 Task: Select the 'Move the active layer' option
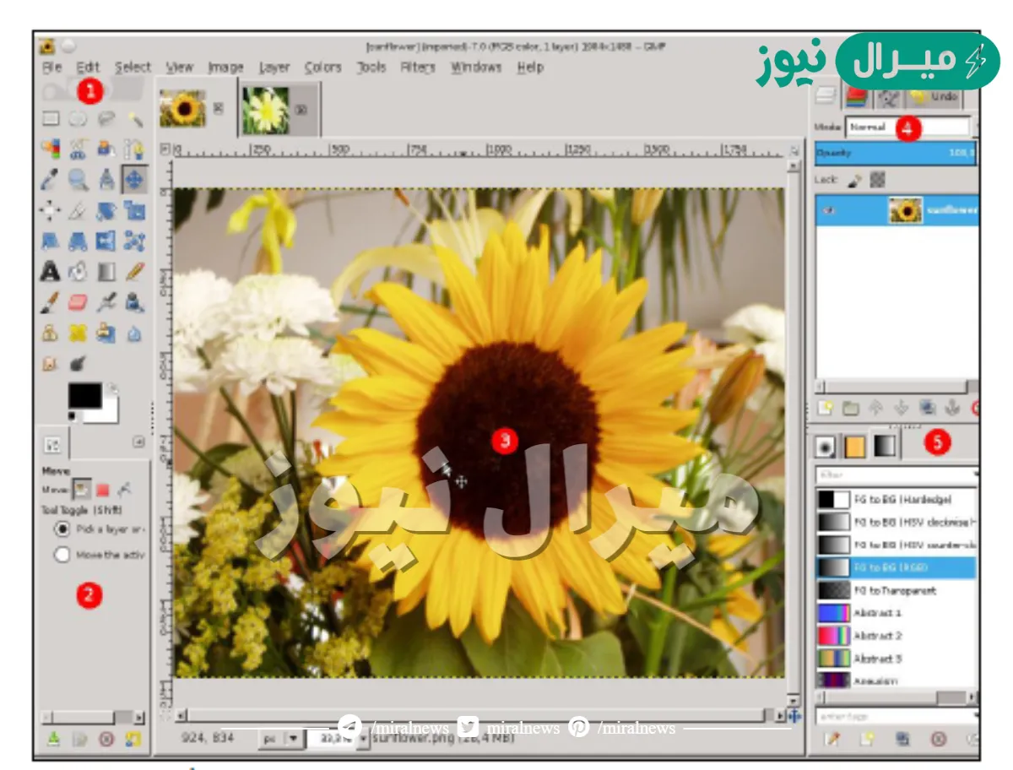pos(61,555)
